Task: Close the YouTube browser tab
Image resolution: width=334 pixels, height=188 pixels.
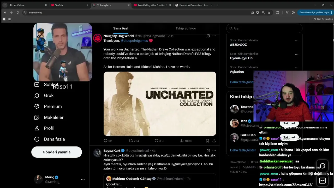Action: [x=87, y=5]
